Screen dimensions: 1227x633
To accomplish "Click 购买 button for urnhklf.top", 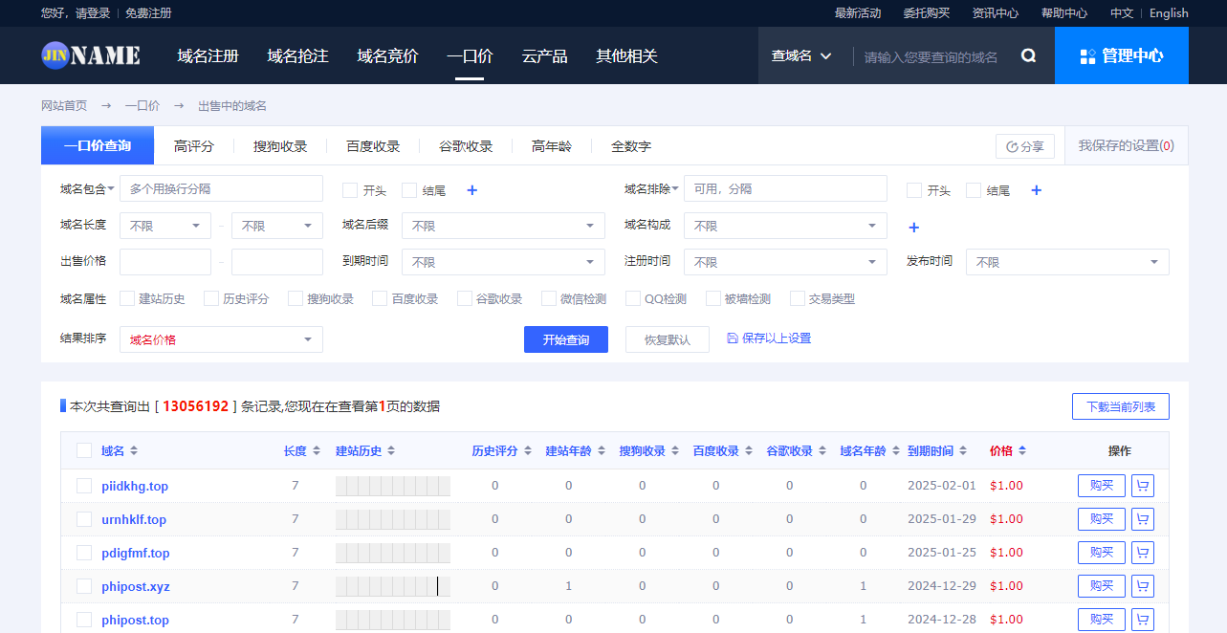I will (1102, 519).
